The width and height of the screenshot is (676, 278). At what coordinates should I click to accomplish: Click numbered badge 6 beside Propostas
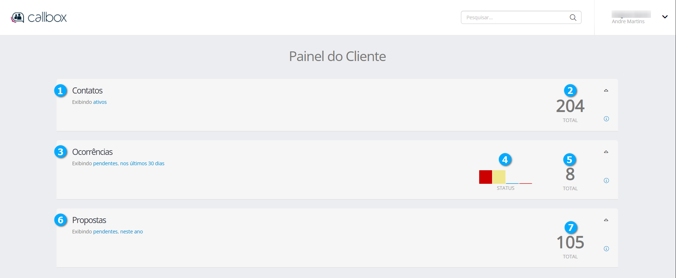(x=60, y=220)
